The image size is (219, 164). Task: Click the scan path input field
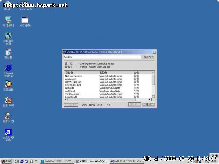[x=102, y=57]
